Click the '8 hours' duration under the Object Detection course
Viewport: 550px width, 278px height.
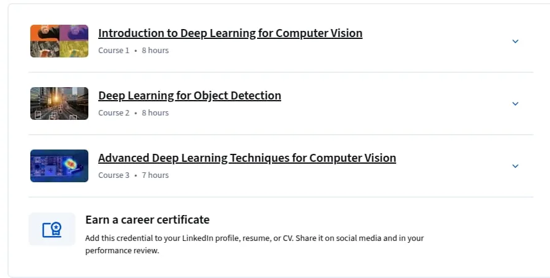155,113
